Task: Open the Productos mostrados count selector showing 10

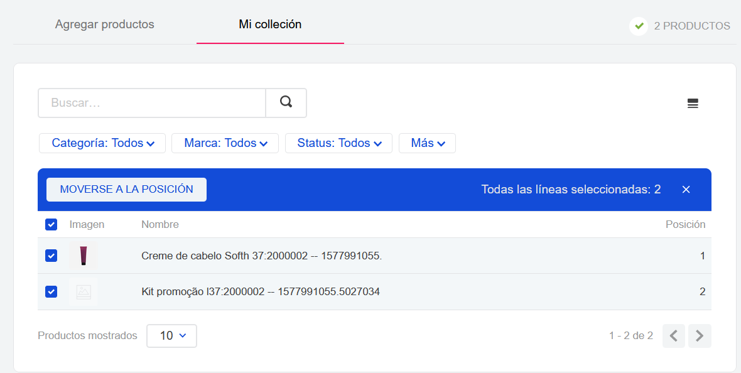Action: click(x=171, y=335)
